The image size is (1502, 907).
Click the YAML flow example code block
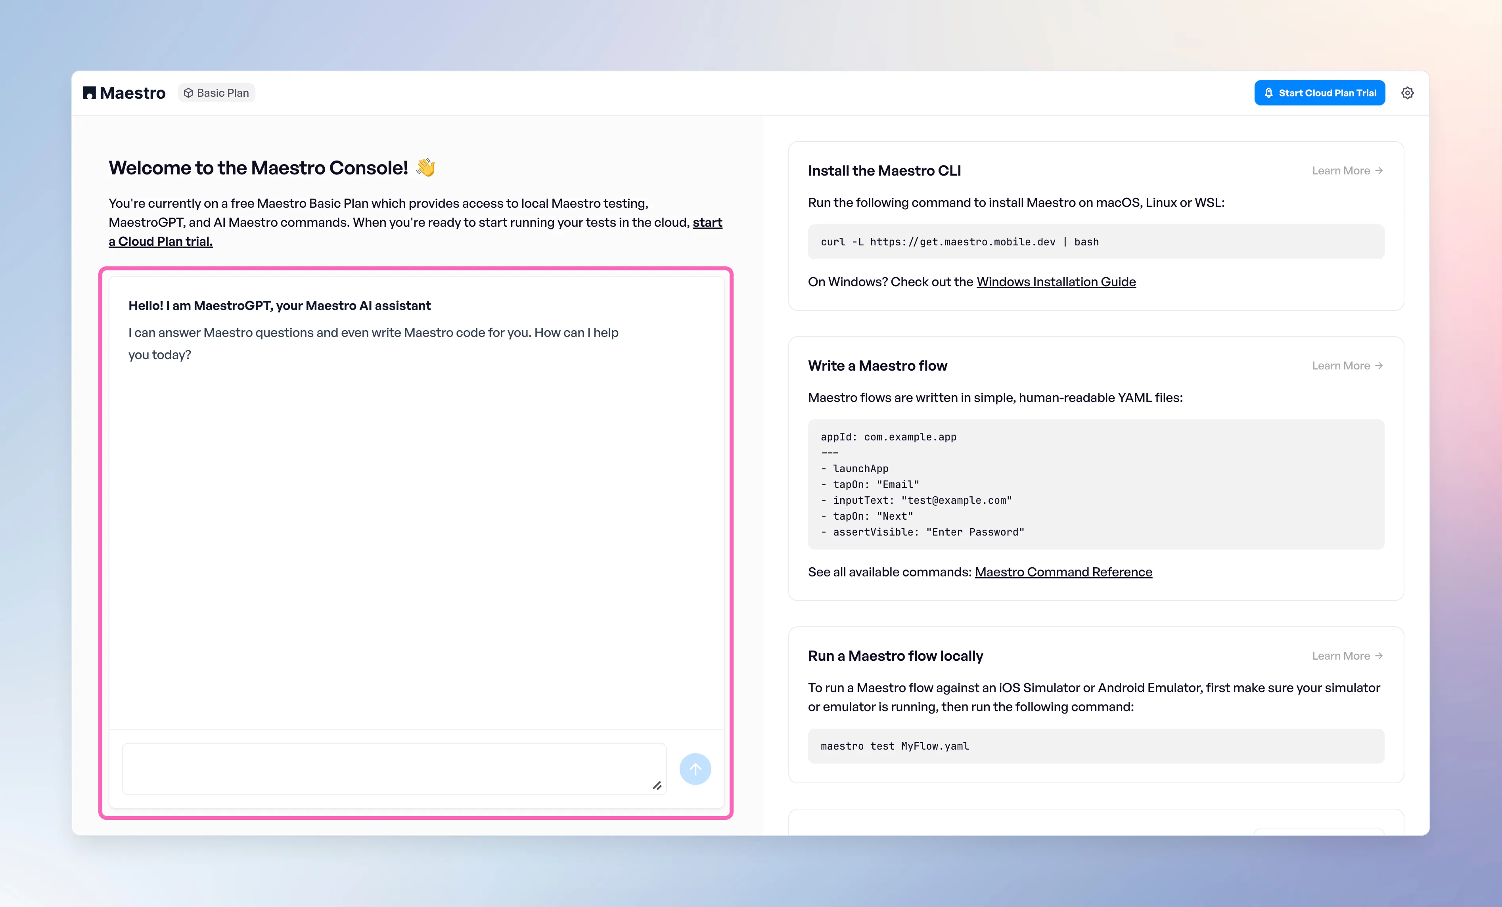point(1096,484)
